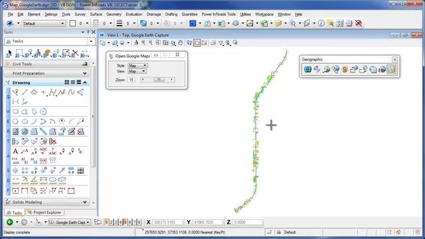Toggle view number 4 button
Viewport: 425px width, 239px height.
tap(120, 222)
